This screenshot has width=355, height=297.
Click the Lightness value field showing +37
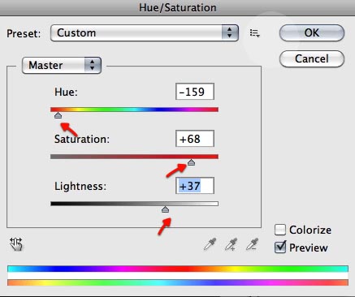point(195,186)
